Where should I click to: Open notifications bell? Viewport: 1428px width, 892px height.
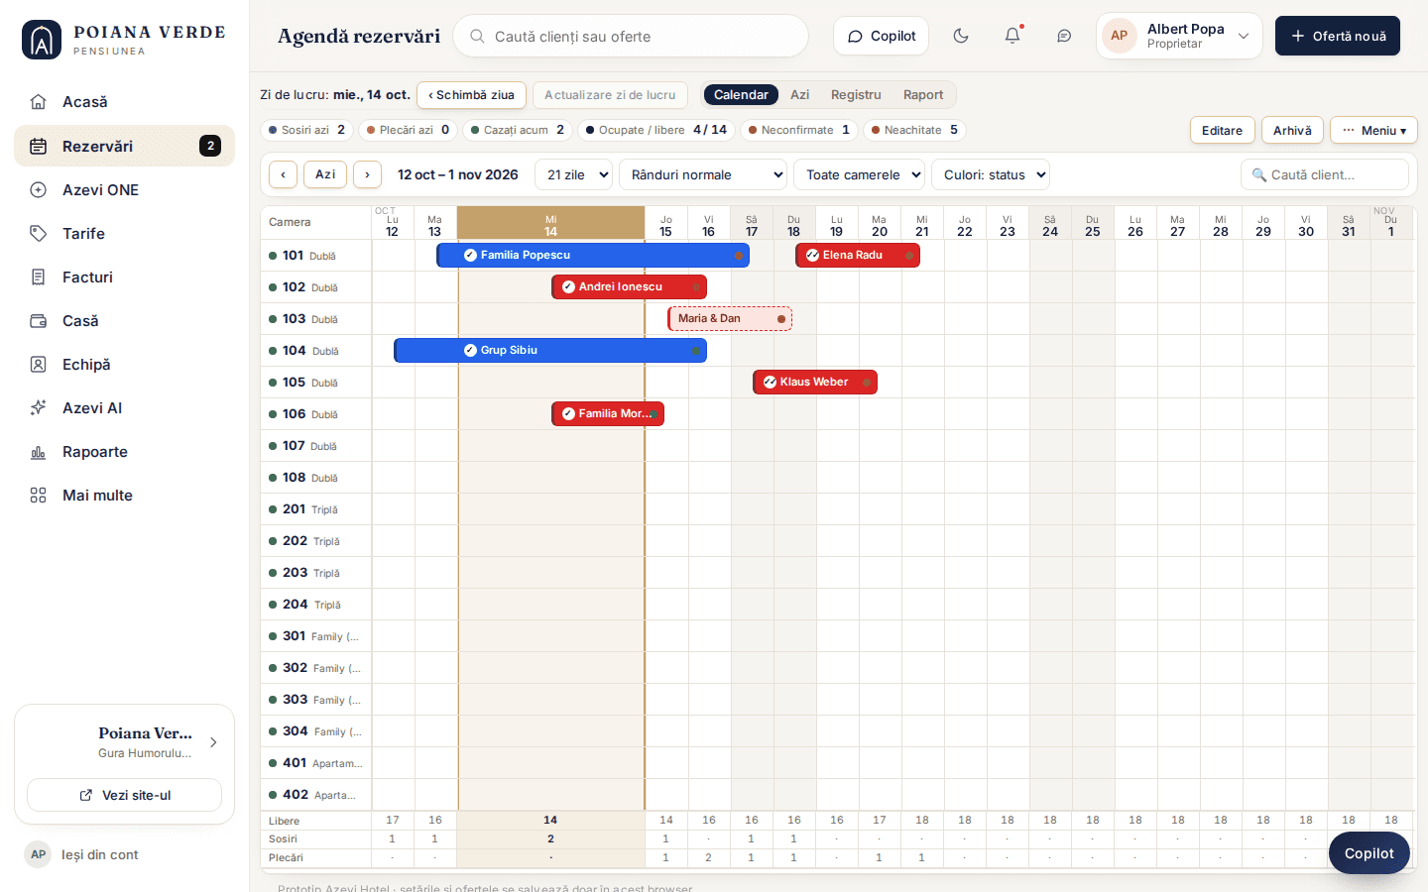(x=1012, y=36)
